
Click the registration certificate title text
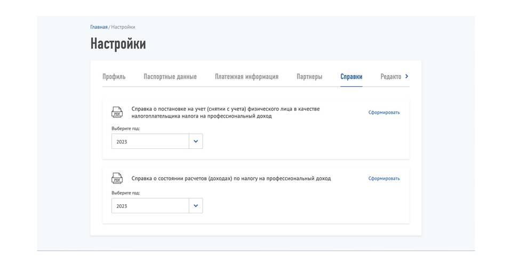[x=226, y=112]
